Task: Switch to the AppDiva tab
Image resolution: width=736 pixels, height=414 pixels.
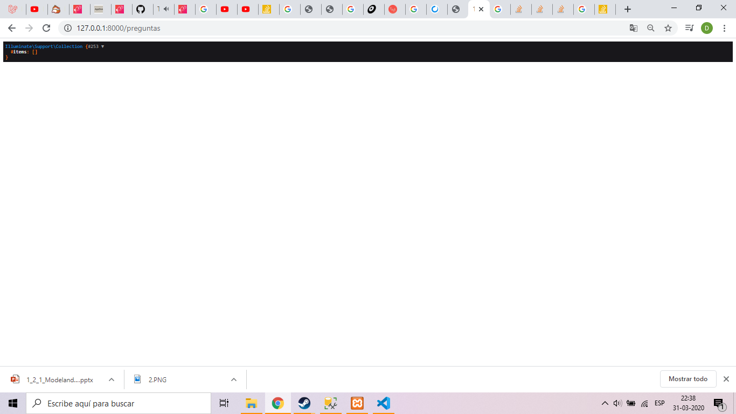Action: pos(99,9)
